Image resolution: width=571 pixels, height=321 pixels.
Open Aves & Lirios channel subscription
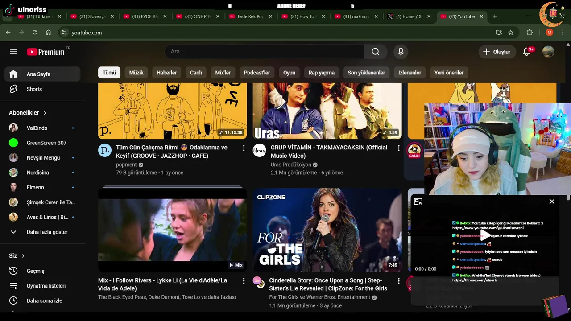coord(42,217)
